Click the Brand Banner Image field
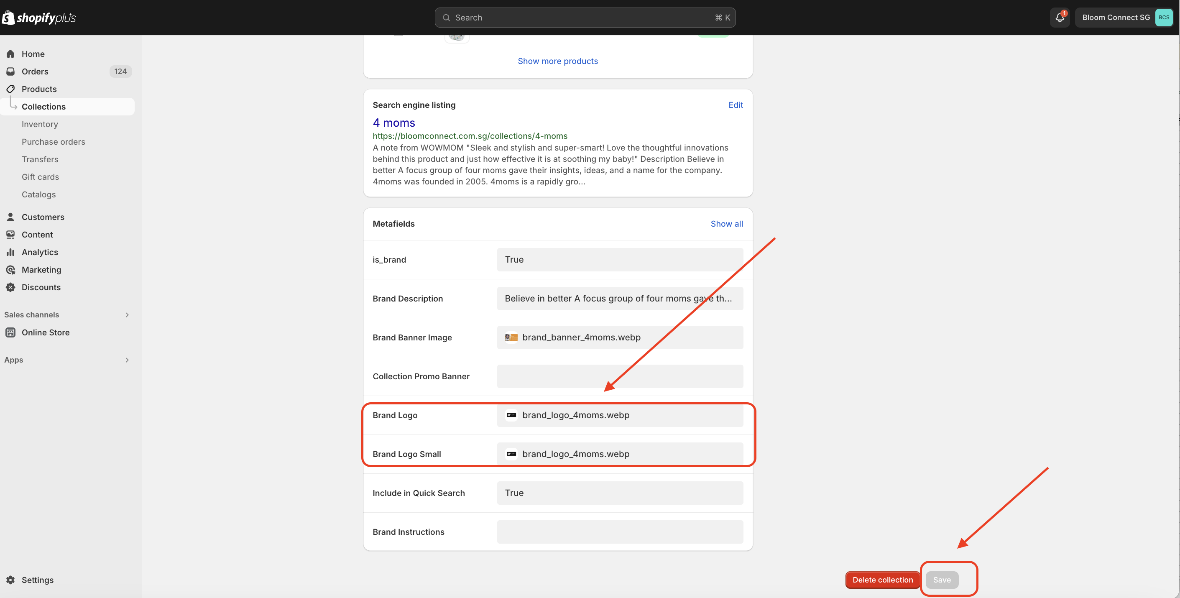1180x598 pixels. pyautogui.click(x=620, y=337)
